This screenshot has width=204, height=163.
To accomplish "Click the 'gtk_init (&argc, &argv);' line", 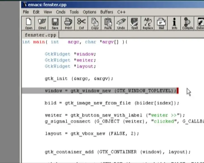I will (x=79, y=79).
